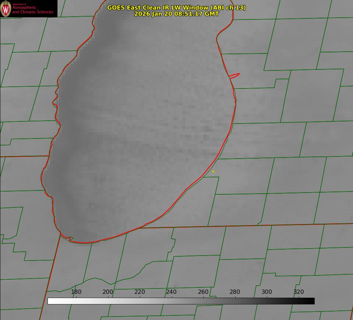Click the title 'GOES East Clean IR LW Window (ABI ch 13)'
Viewport: 353px width, 320px height.
(177, 7)
